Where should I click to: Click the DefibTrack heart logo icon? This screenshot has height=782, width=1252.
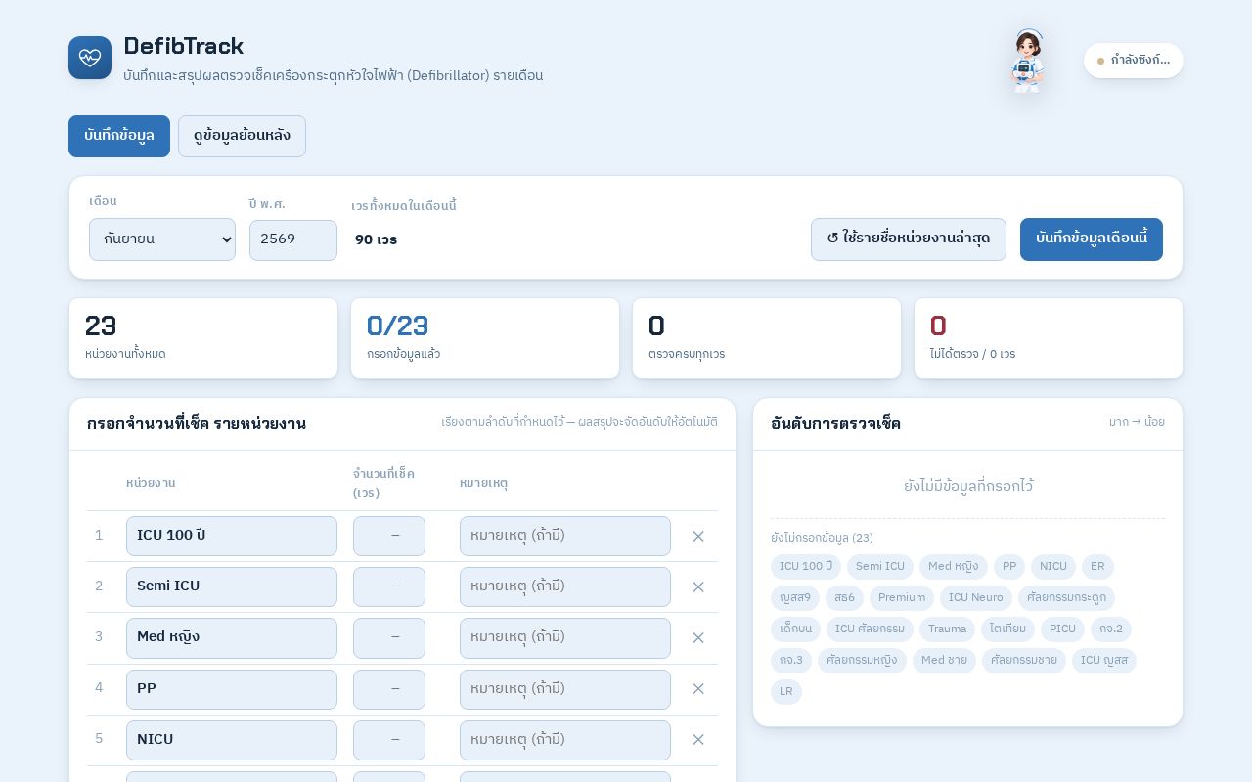tap(90, 58)
